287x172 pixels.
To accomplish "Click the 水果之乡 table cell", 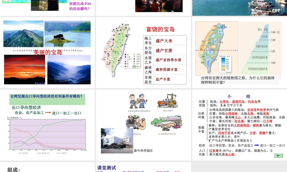I will tap(148, 60).
